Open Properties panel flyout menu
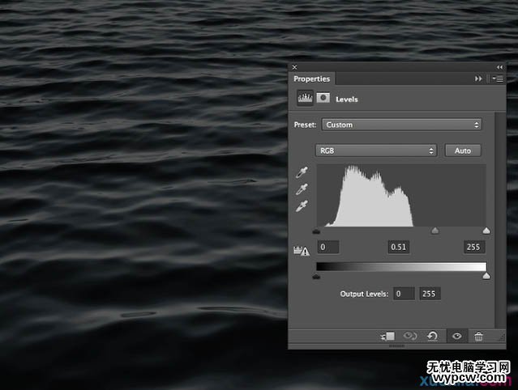518x390 pixels. [498, 78]
